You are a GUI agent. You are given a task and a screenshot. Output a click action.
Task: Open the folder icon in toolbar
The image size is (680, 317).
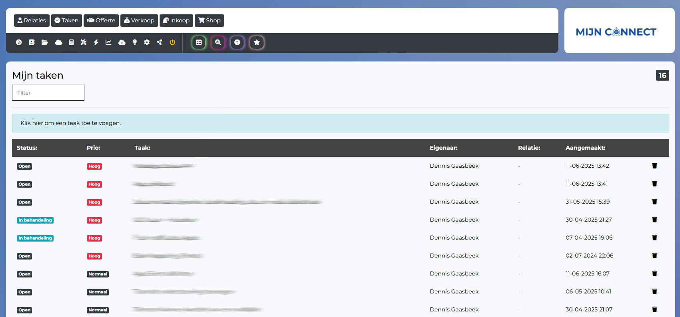point(45,42)
